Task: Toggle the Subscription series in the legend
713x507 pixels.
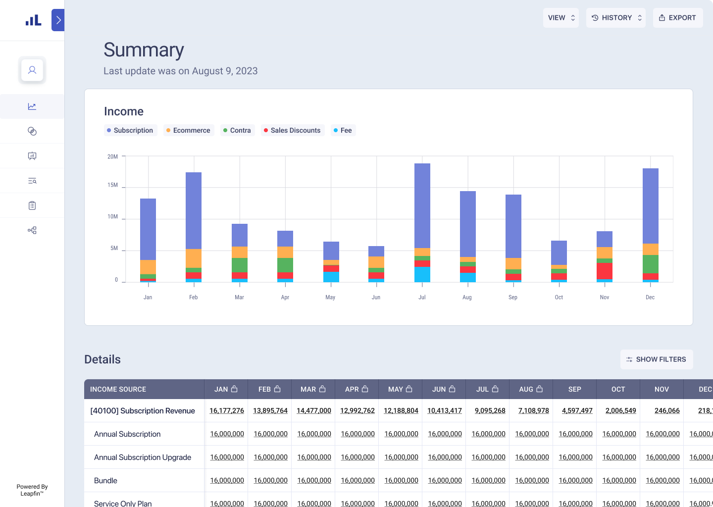Action: point(130,130)
